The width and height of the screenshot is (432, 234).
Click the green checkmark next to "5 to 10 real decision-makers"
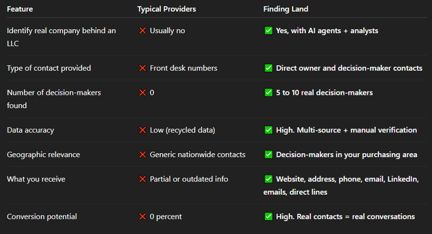(268, 93)
